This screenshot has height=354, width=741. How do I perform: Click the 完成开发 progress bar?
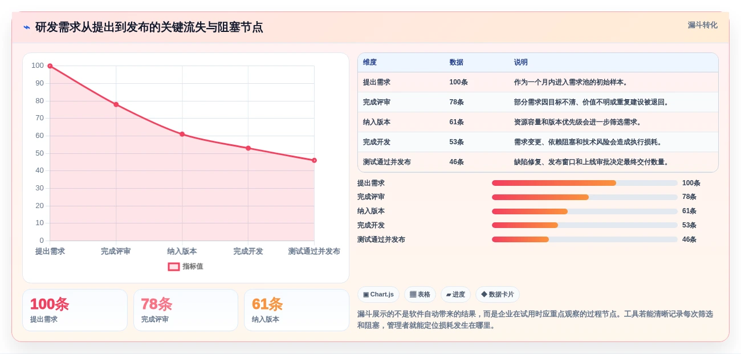pyautogui.click(x=585, y=225)
